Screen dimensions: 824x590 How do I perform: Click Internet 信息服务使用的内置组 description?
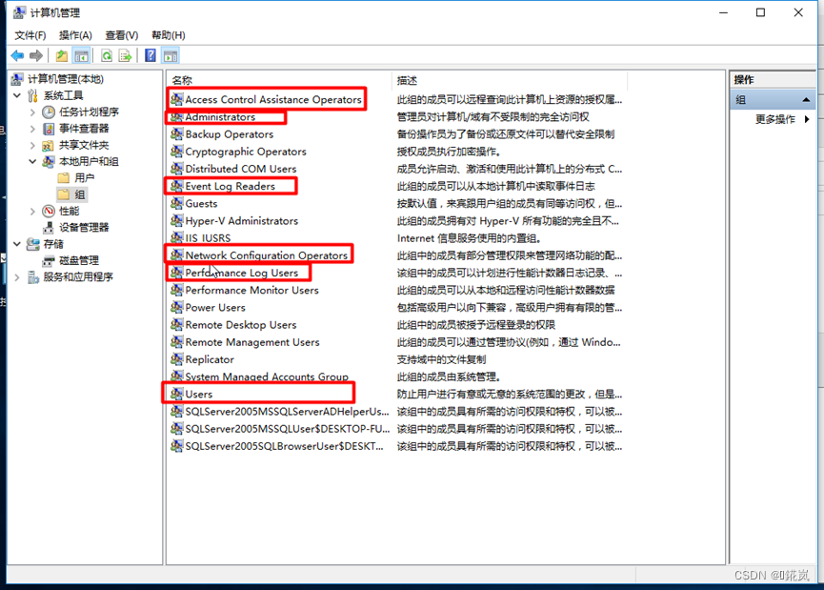470,238
